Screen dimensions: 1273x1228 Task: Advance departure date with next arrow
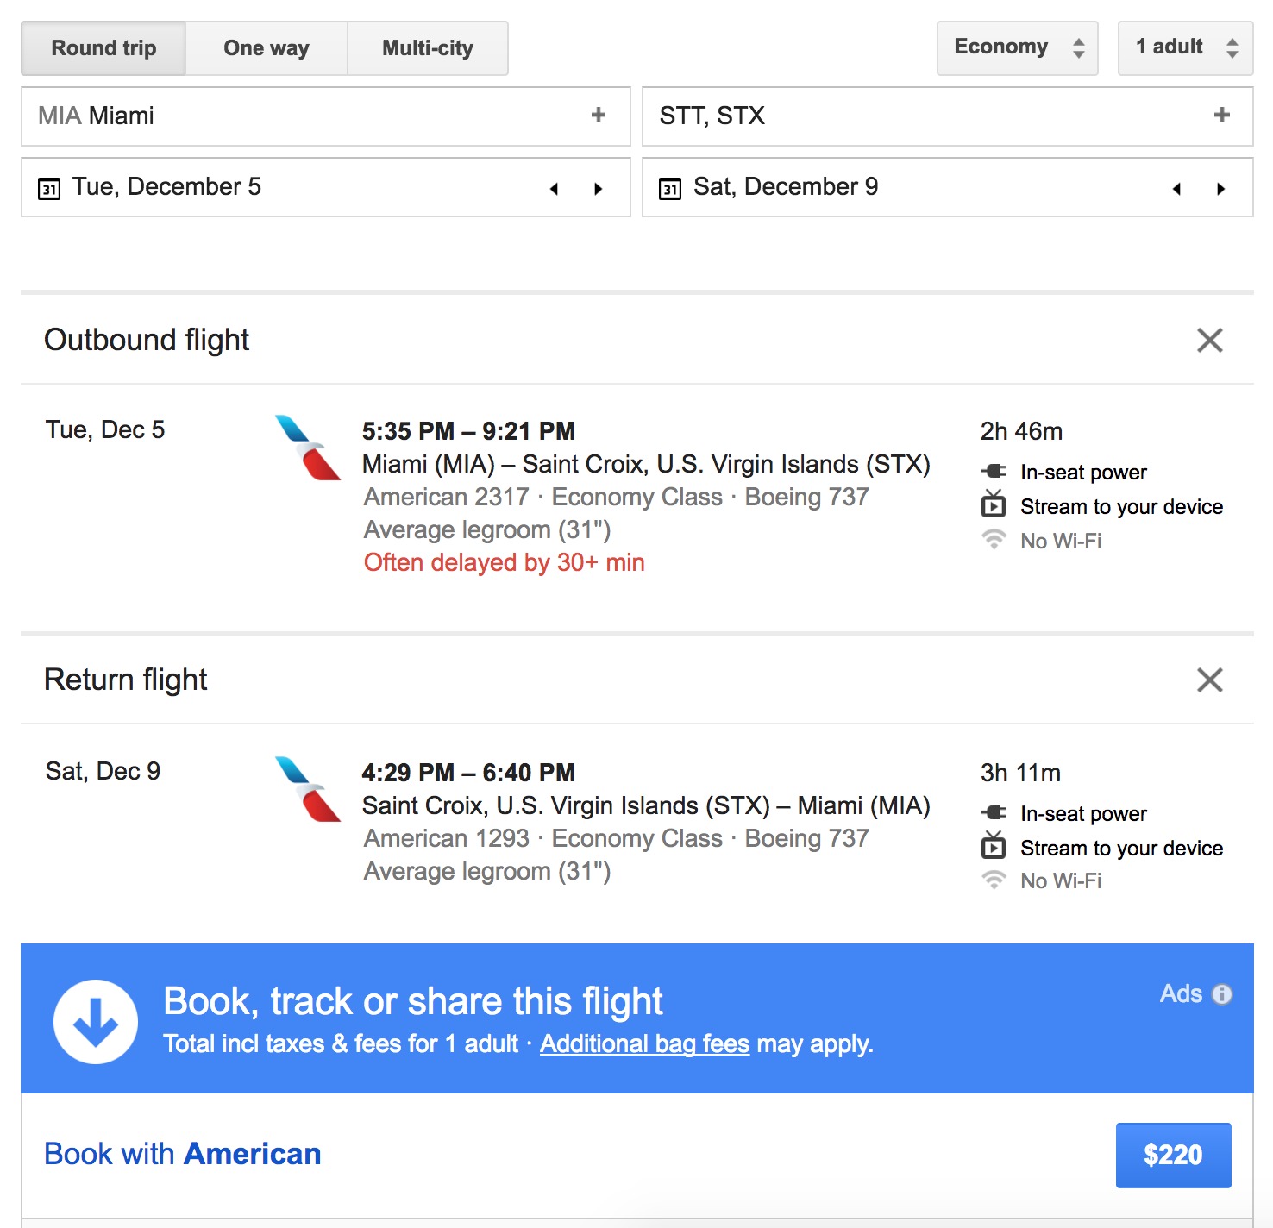point(599,189)
